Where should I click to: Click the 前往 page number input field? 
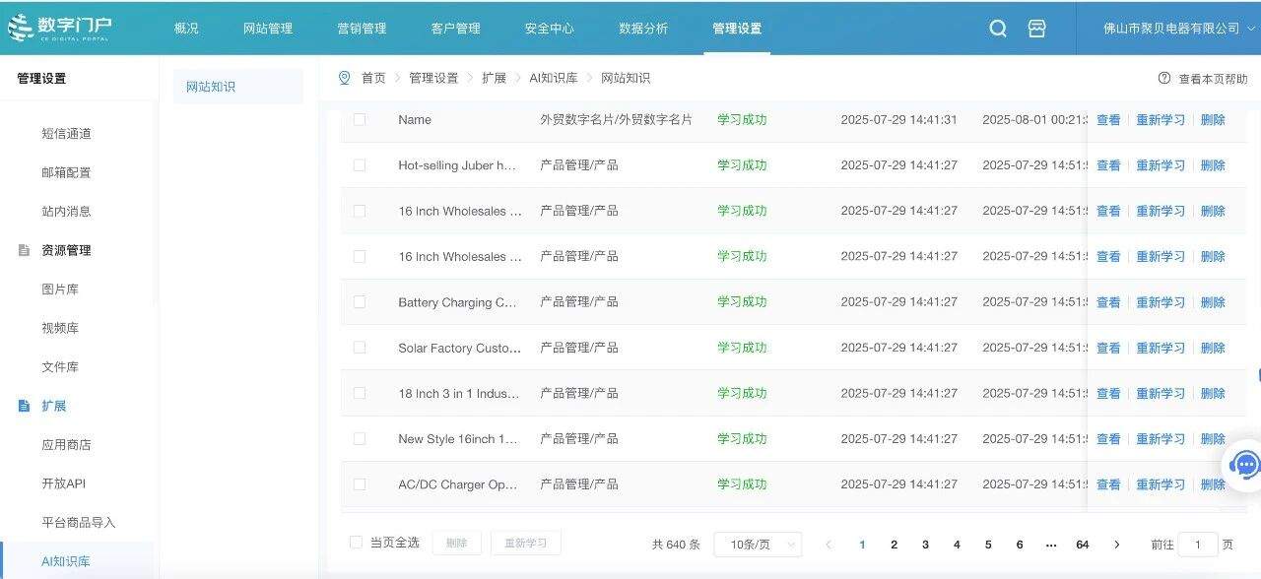click(1197, 544)
